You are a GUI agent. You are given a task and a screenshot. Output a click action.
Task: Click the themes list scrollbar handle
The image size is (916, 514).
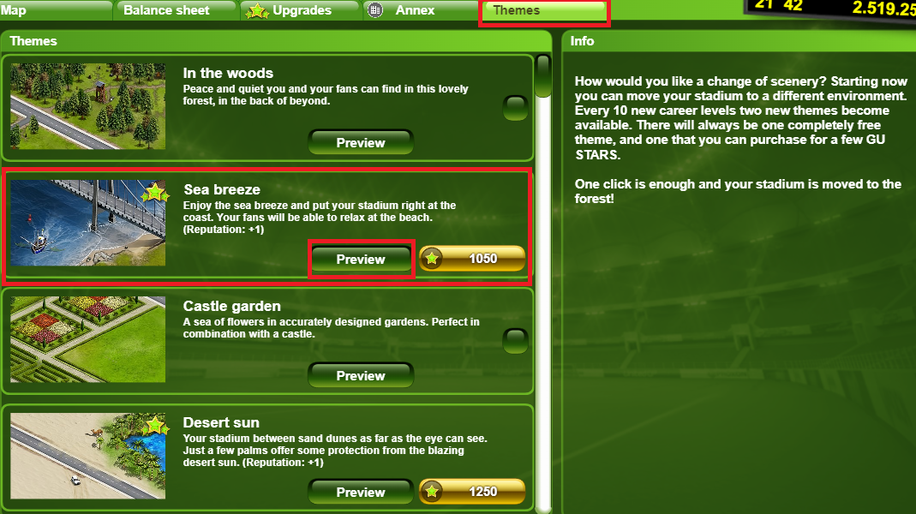click(x=543, y=76)
